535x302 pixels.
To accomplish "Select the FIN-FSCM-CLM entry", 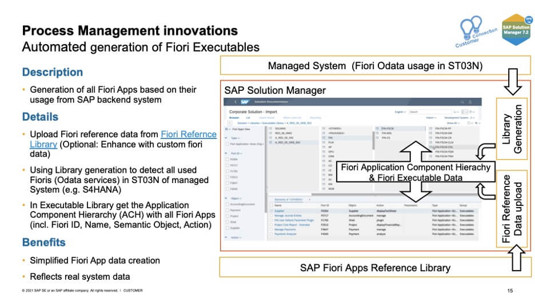I will pos(444,142).
